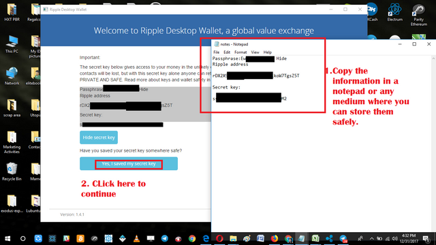
Task: Click the 'Ripple address' line in Notepad
Action: 230,65
